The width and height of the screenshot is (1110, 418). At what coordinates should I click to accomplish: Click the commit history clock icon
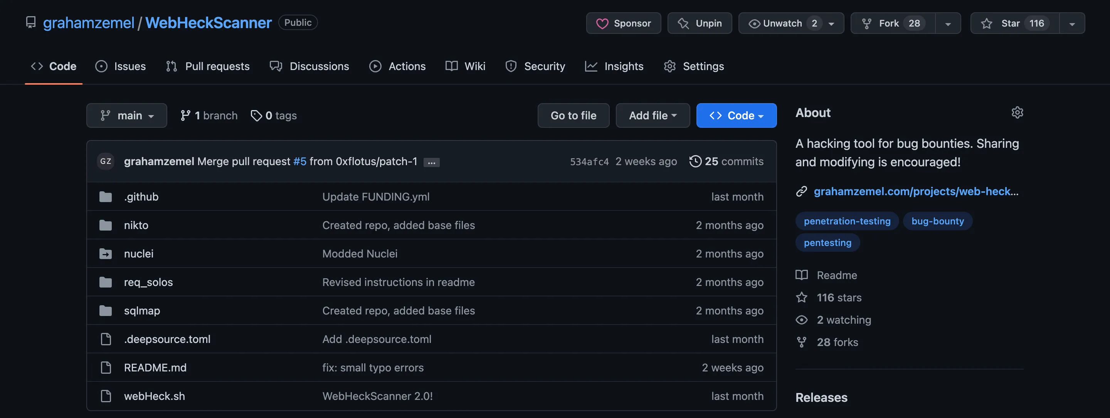point(695,161)
